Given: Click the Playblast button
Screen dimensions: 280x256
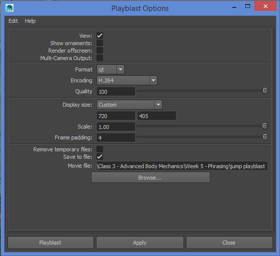Looking at the screenshot, I should click(x=51, y=243).
